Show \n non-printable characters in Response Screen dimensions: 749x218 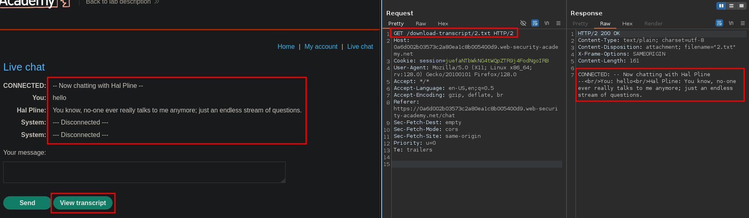click(x=731, y=23)
